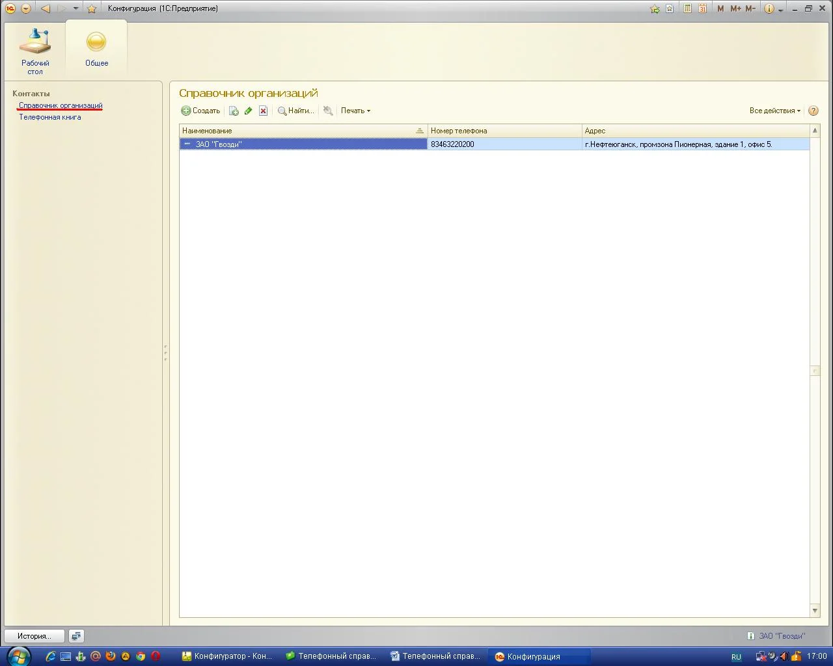Click the icon next to История button
The image size is (833, 666).
pos(76,636)
